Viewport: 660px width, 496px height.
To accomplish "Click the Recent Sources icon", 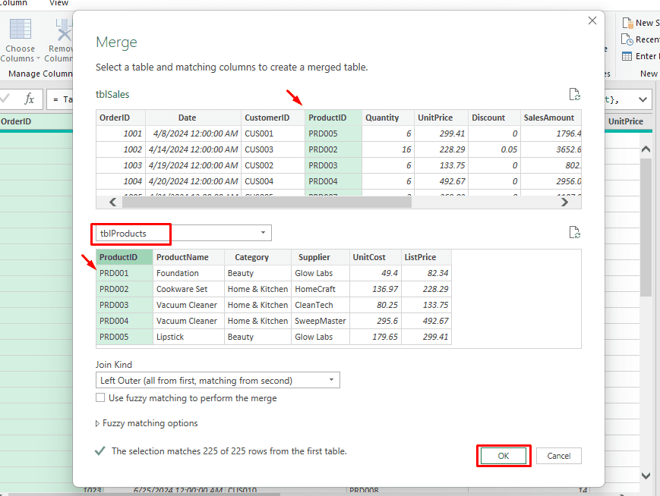I will tap(627, 39).
